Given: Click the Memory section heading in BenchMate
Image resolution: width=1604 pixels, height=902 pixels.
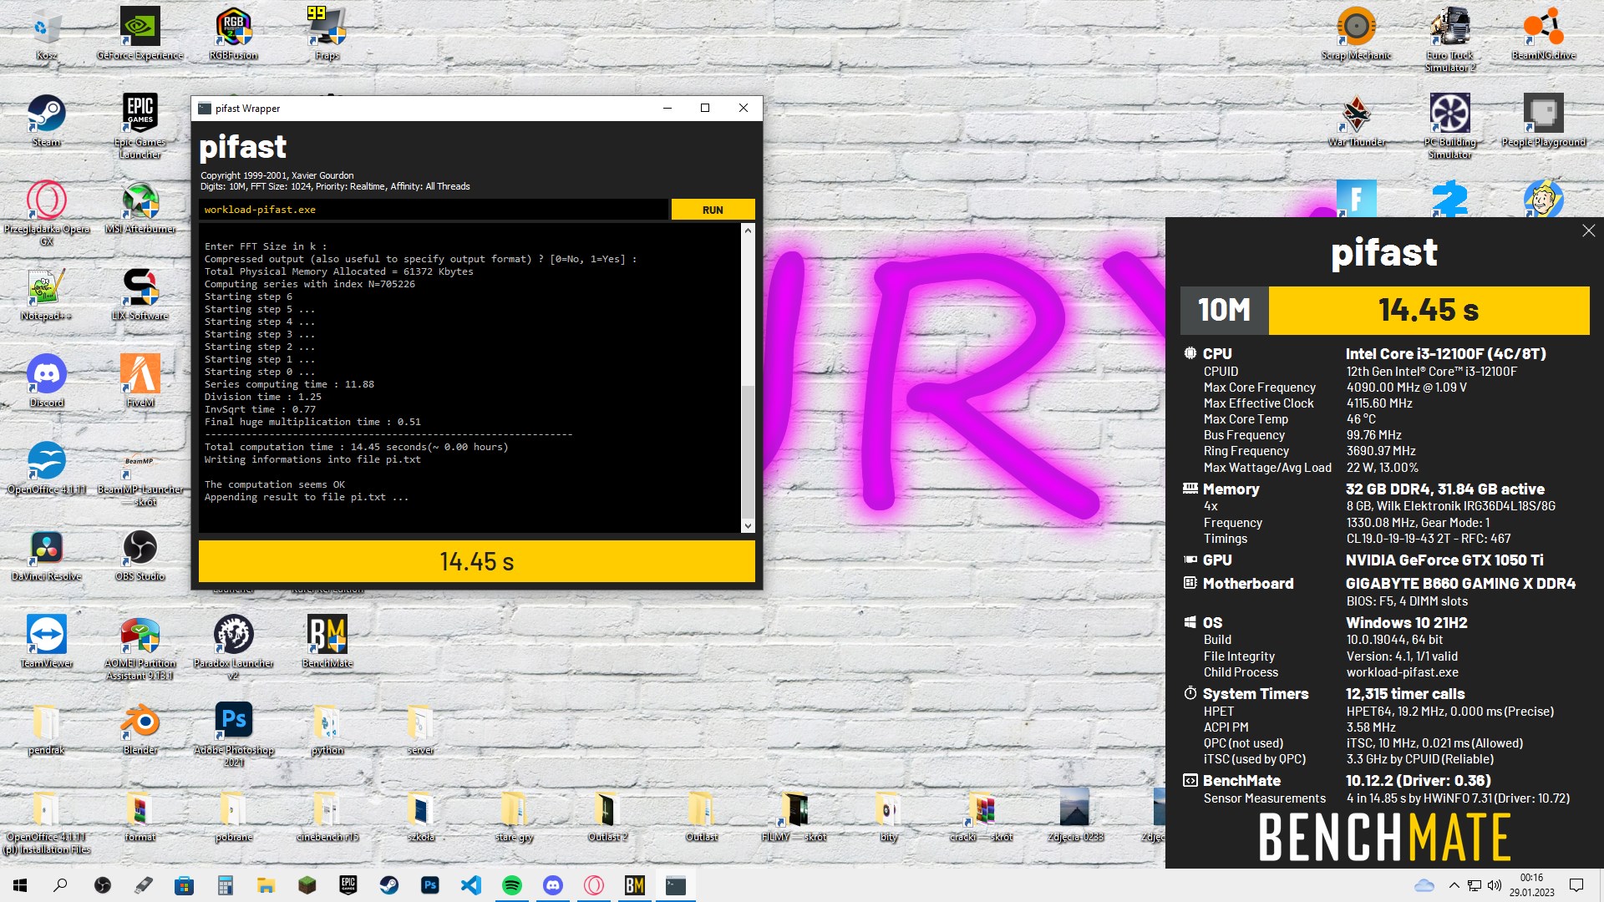Looking at the screenshot, I should (1231, 489).
